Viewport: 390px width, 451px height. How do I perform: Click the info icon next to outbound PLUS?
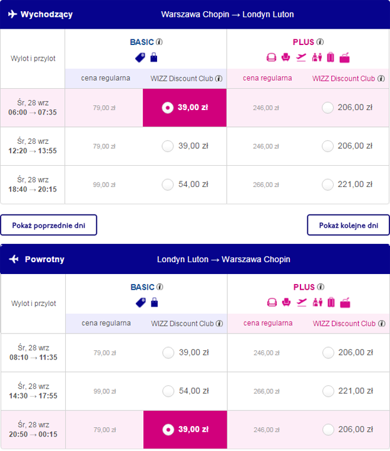[x=320, y=42]
